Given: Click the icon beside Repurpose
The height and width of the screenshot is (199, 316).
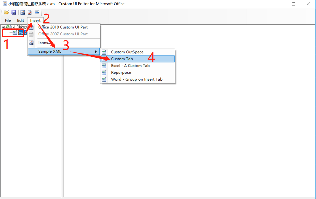Looking at the screenshot, I should pyautogui.click(x=104, y=72).
